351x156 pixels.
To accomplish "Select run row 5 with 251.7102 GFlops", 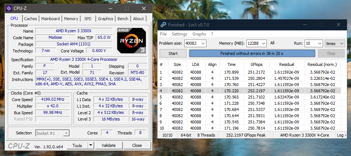I will click(249, 97).
